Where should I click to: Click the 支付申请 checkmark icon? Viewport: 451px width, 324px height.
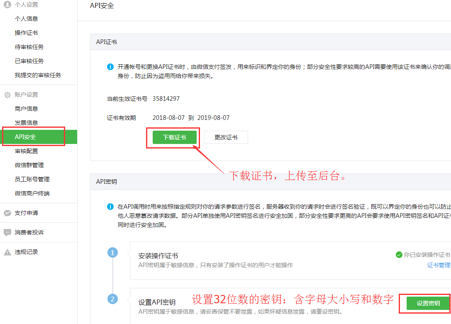click(7, 213)
